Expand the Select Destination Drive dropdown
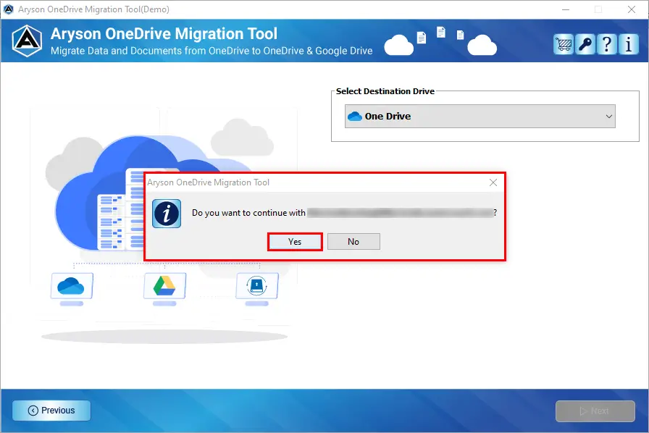 (480, 117)
